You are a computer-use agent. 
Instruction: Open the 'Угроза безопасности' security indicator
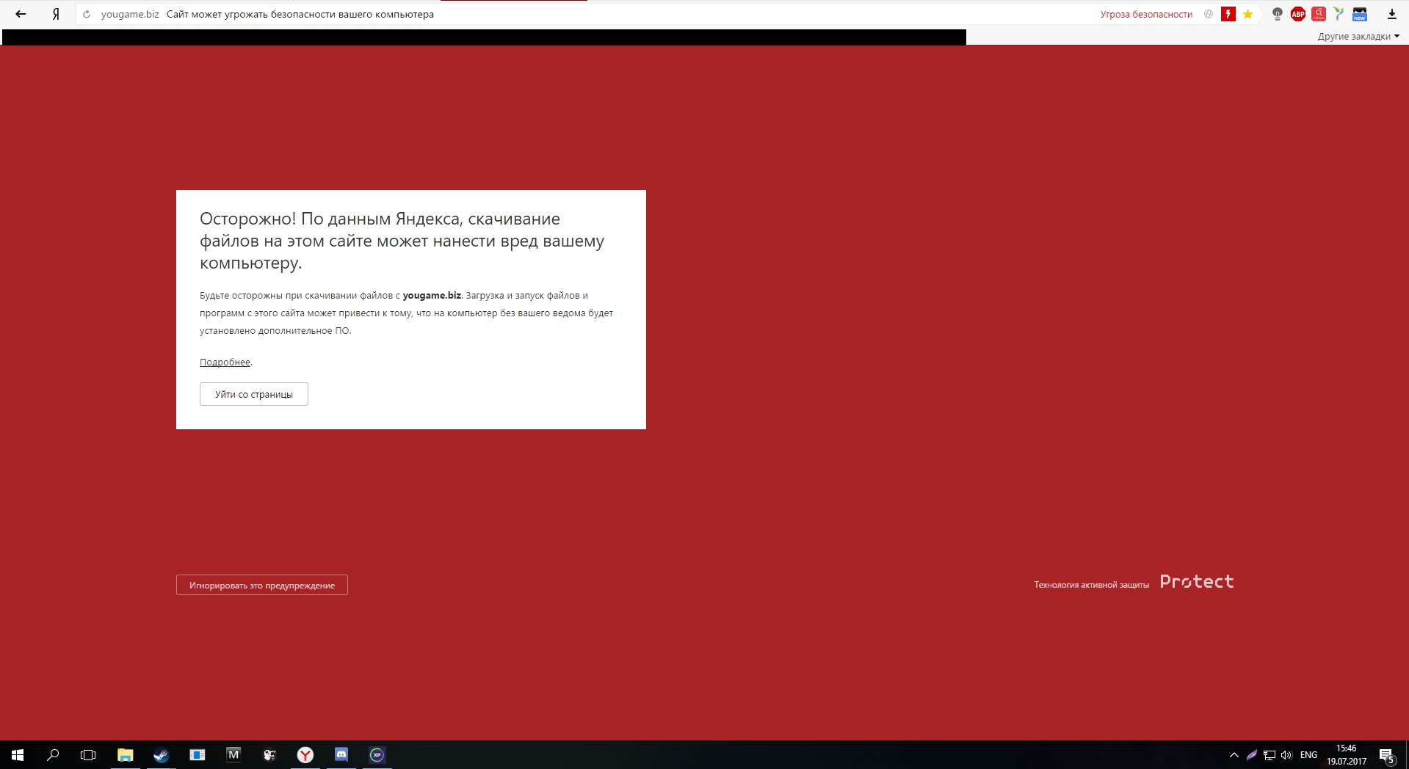1145,14
